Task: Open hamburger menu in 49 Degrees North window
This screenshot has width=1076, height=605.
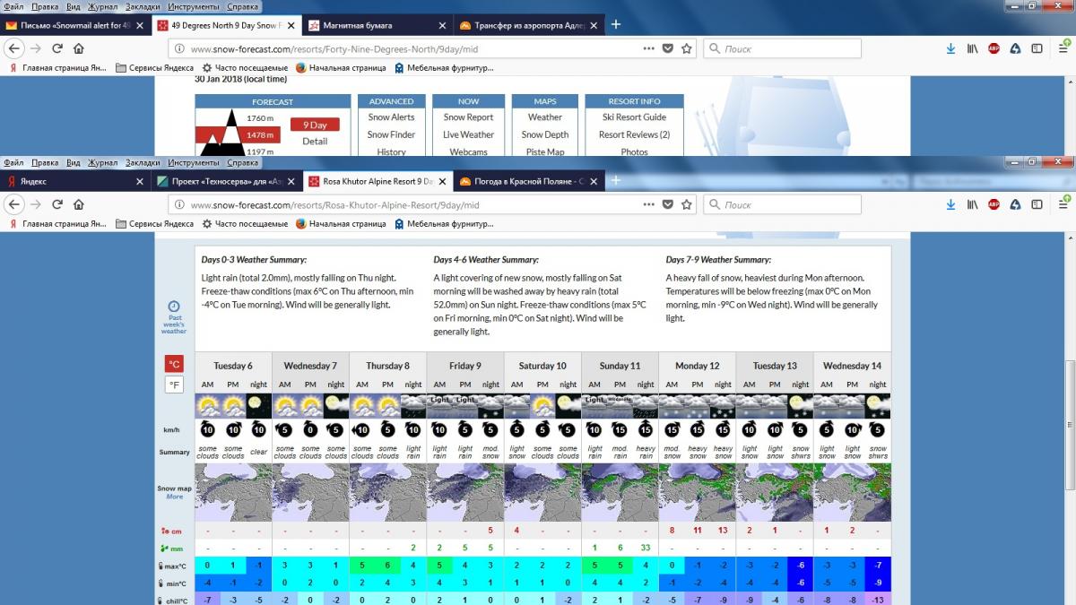Action: point(1063,48)
